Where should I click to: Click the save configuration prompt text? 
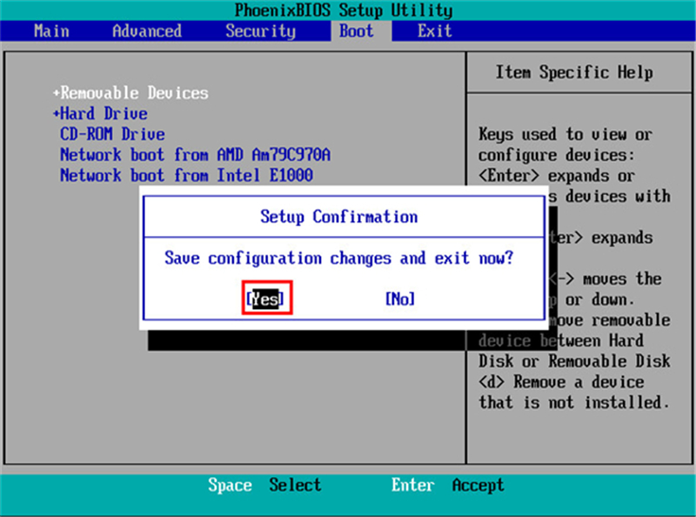339,258
